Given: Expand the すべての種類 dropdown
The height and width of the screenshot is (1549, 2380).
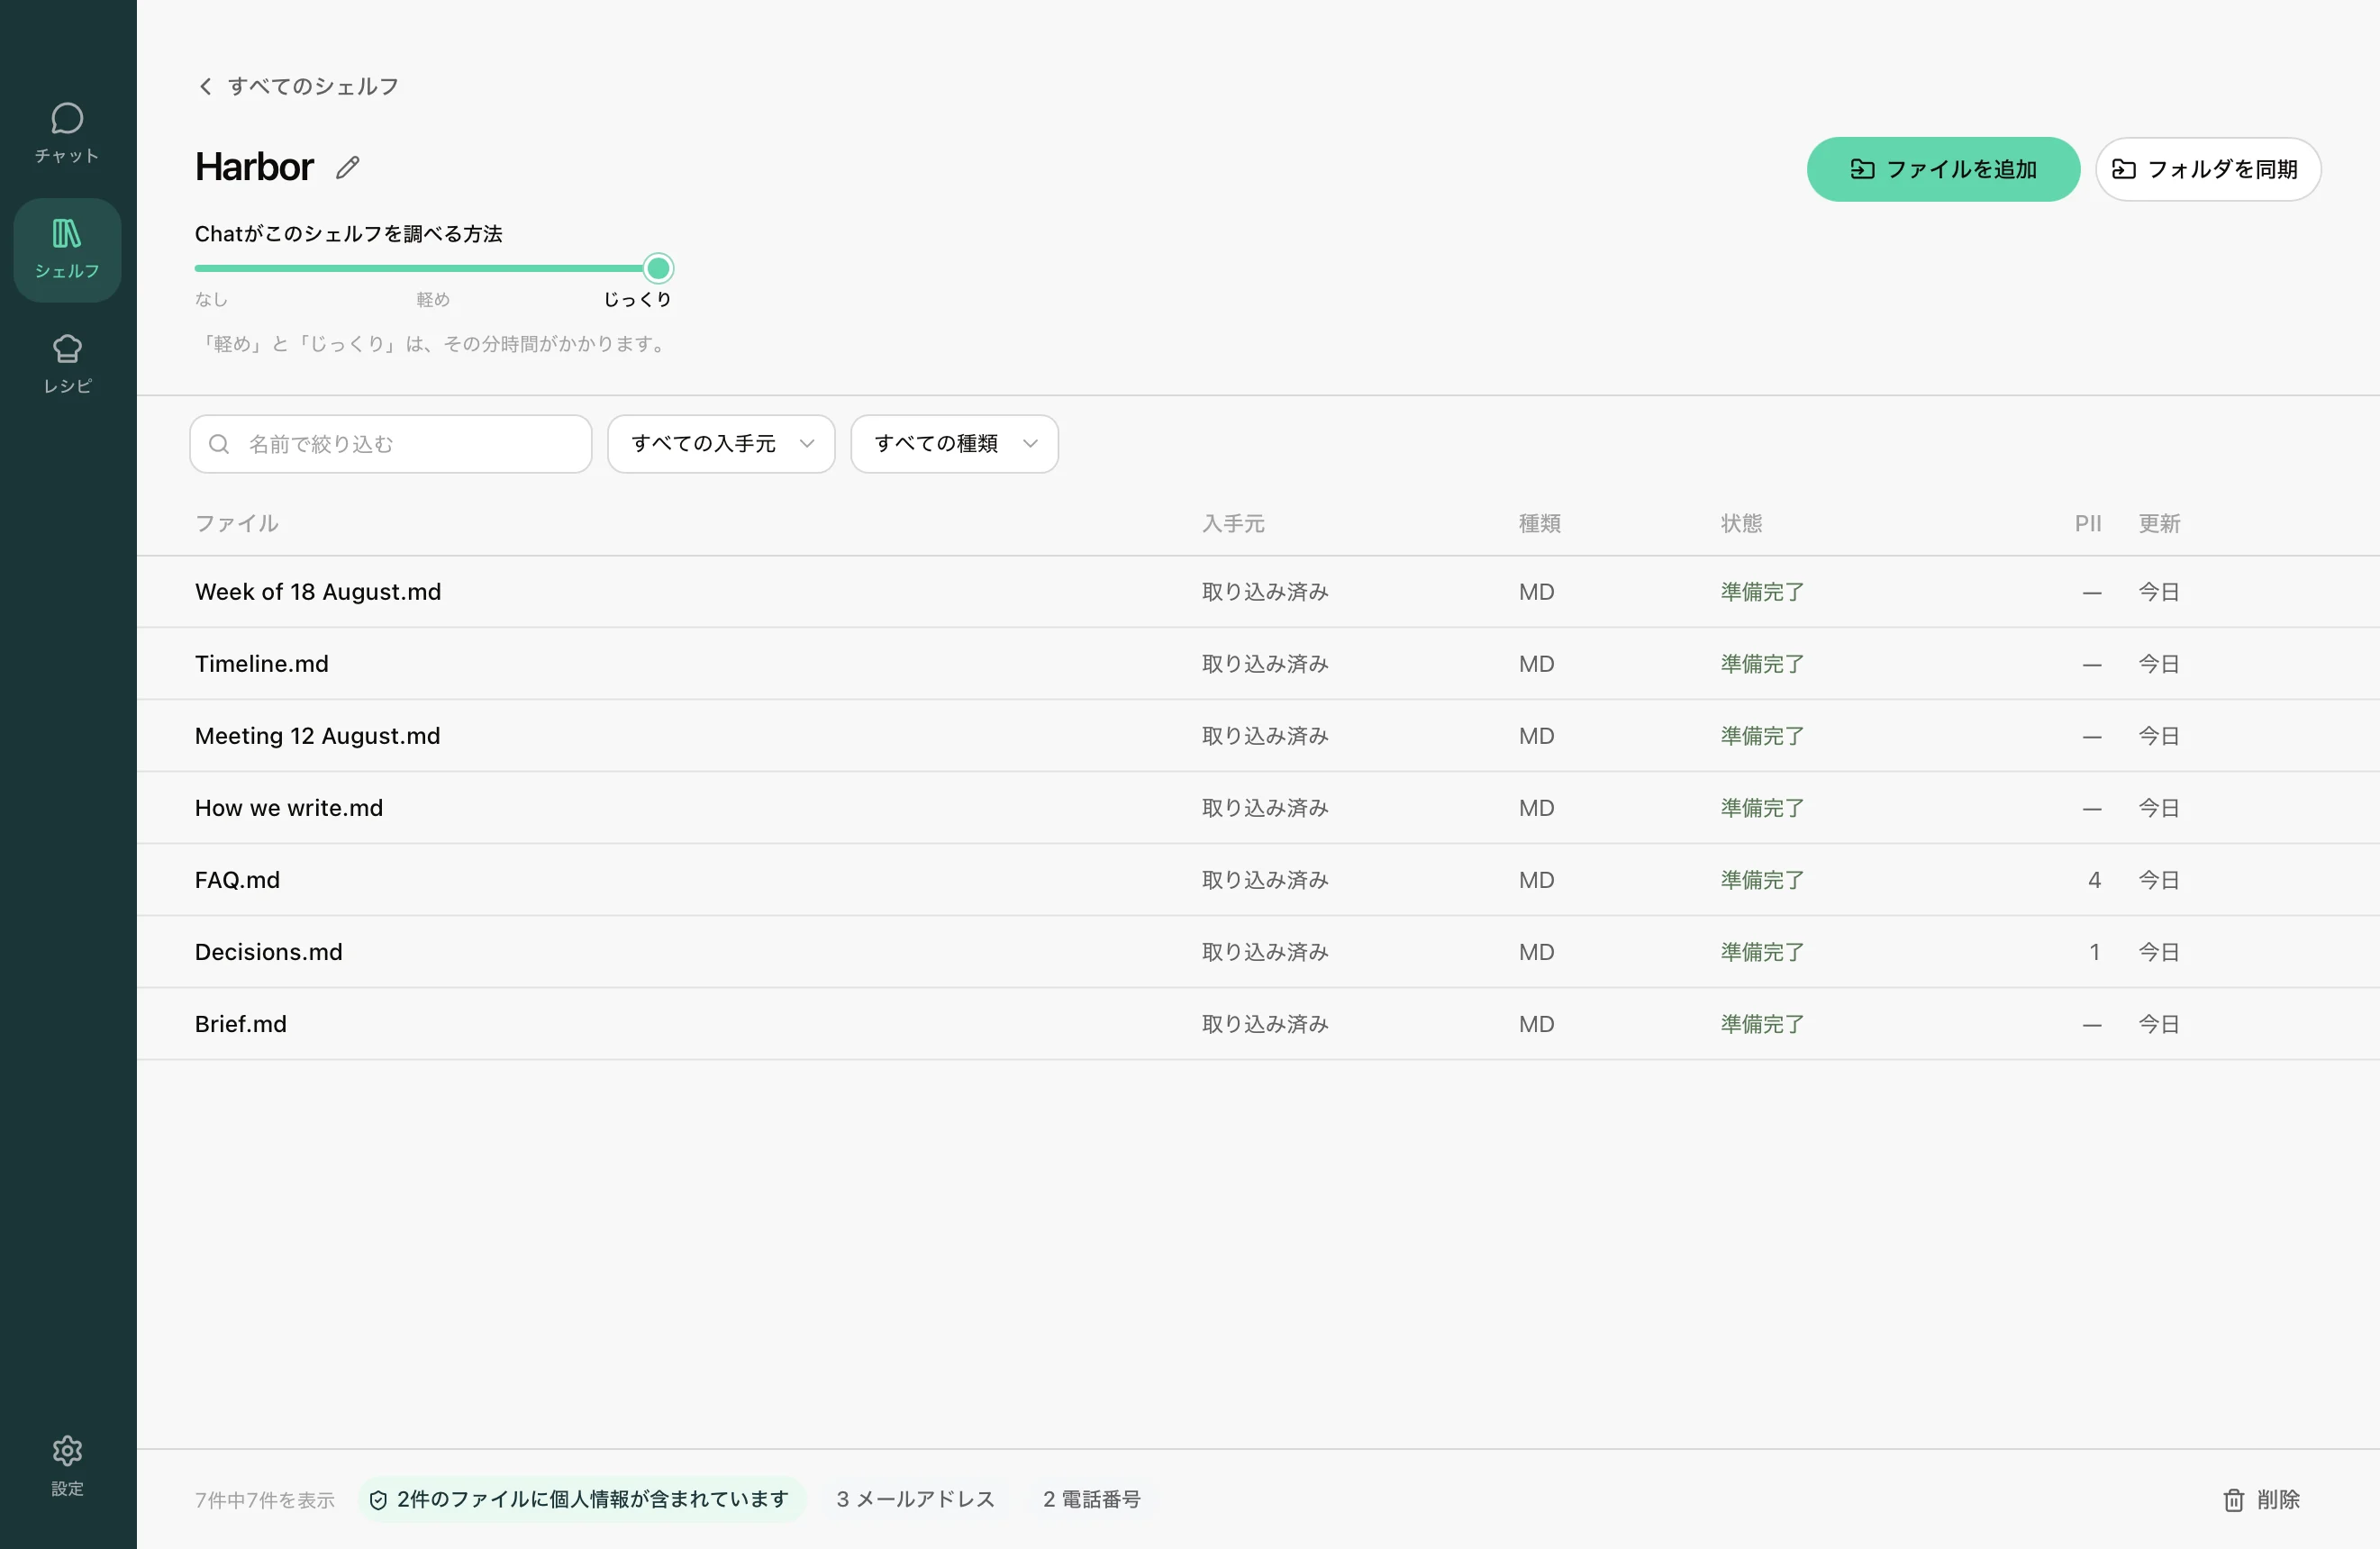Looking at the screenshot, I should click(x=954, y=444).
